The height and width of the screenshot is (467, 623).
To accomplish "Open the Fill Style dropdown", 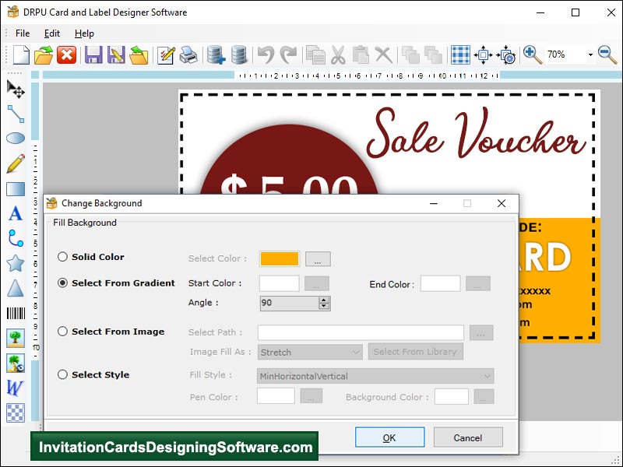I will click(x=375, y=377).
